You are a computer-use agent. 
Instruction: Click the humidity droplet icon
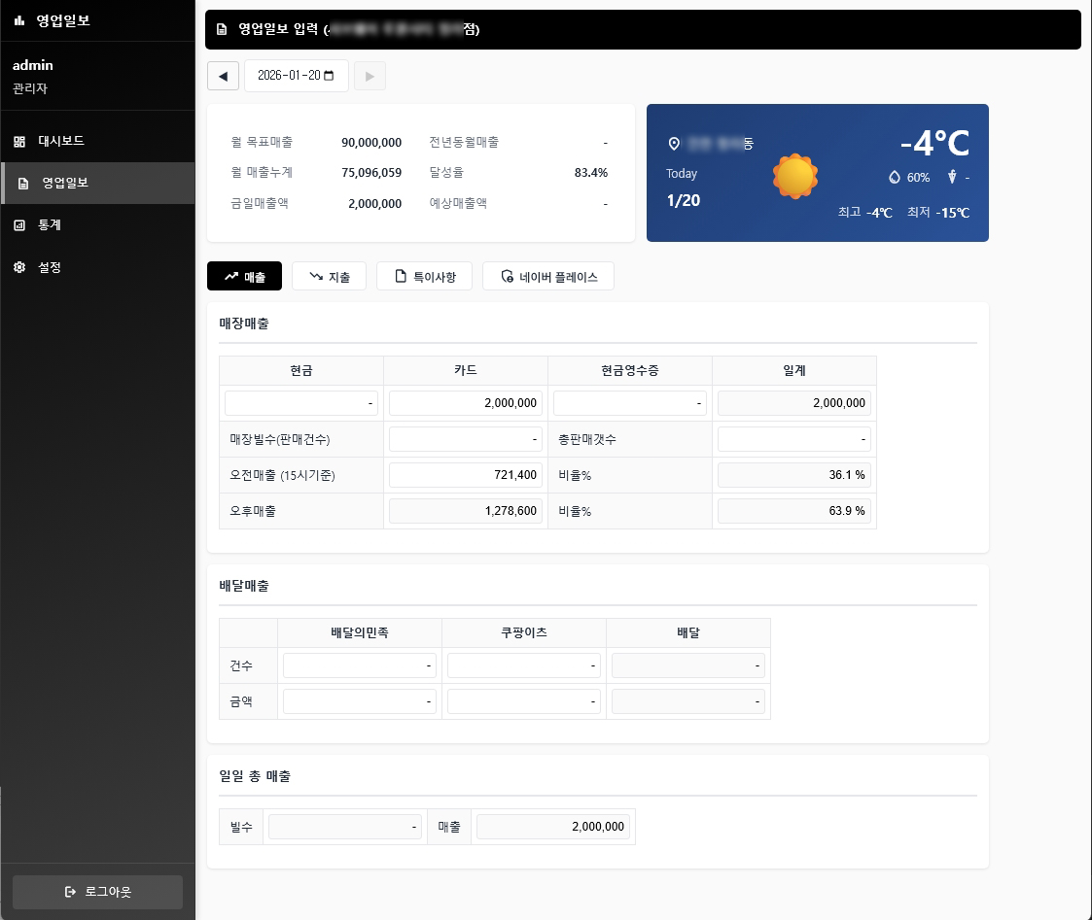pyautogui.click(x=895, y=177)
